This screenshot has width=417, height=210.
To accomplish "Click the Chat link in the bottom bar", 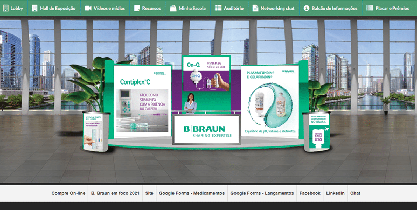I will [355, 193].
